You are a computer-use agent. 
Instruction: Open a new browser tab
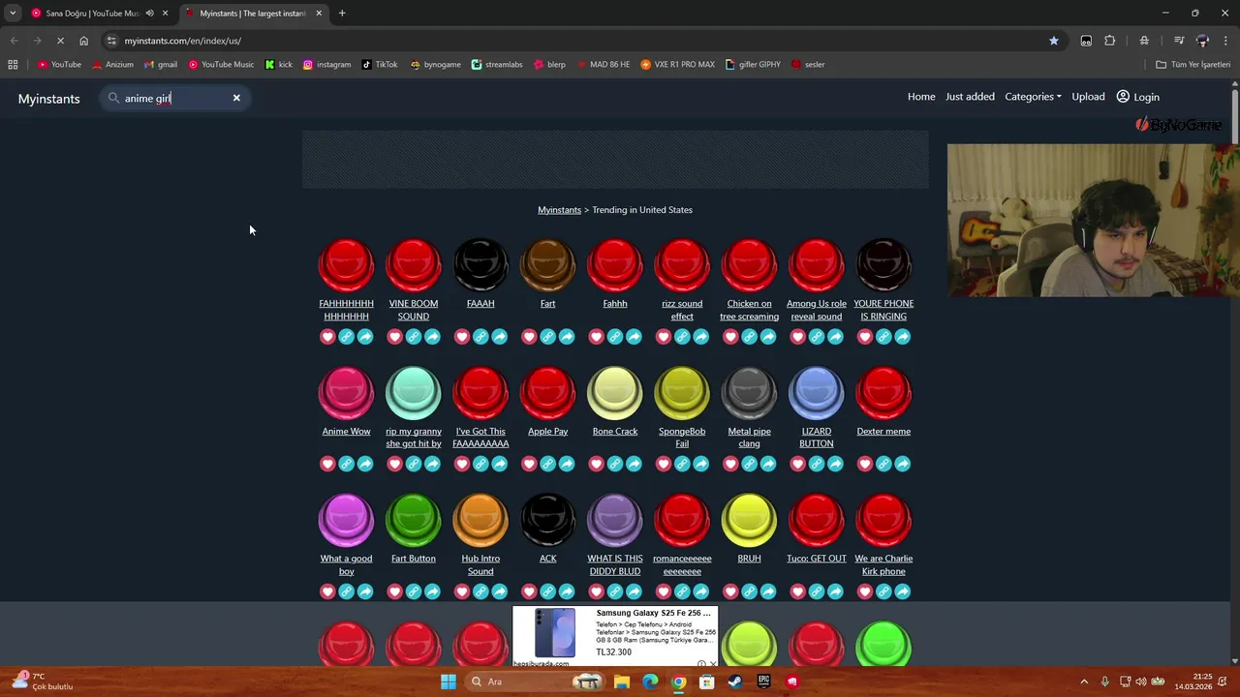(342, 14)
